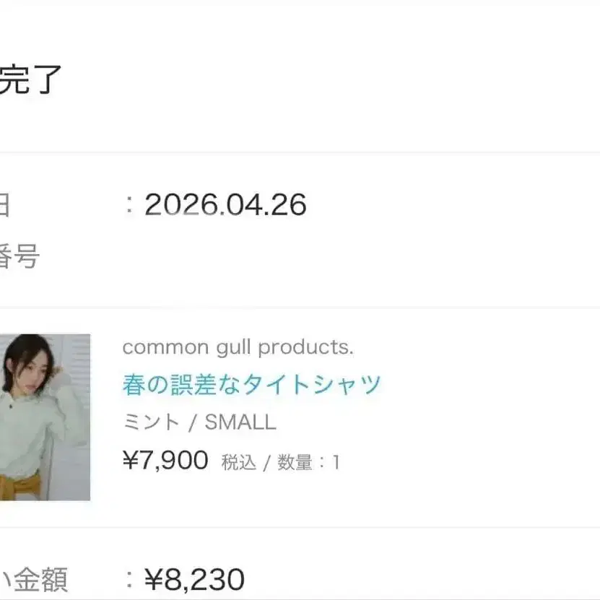The height and width of the screenshot is (600, 600).
Task: Click the SMALL size text
Action: tap(240, 422)
